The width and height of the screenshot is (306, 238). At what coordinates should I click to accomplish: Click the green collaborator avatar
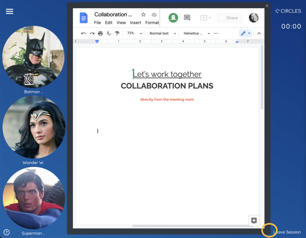pyautogui.click(x=173, y=18)
